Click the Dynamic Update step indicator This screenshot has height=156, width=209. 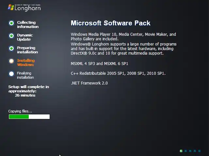point(11,36)
